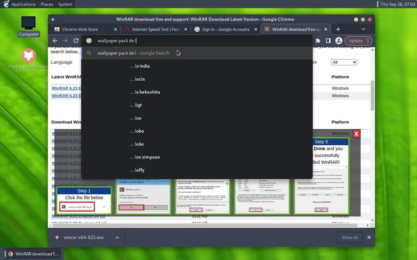The height and width of the screenshot is (260, 417).
Task: Open the Chrome profile avatar
Action: point(339,41)
